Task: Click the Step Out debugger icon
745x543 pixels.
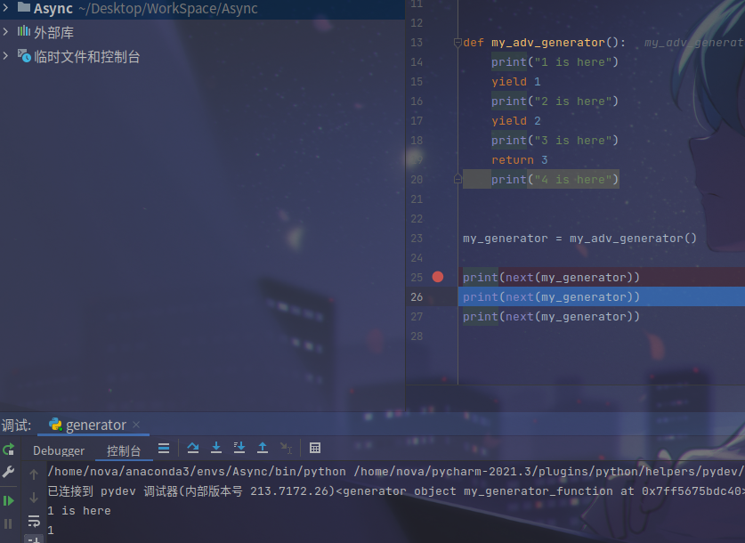Action: tap(263, 449)
